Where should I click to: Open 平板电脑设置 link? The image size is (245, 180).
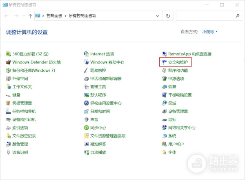coord(180,95)
